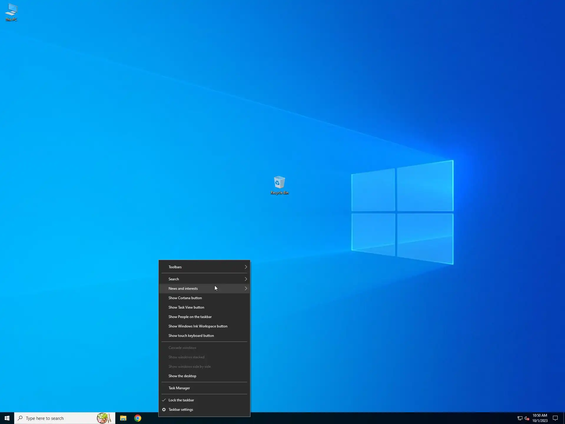
Task: Launch File Explorer from taskbar
Action: tap(123, 418)
